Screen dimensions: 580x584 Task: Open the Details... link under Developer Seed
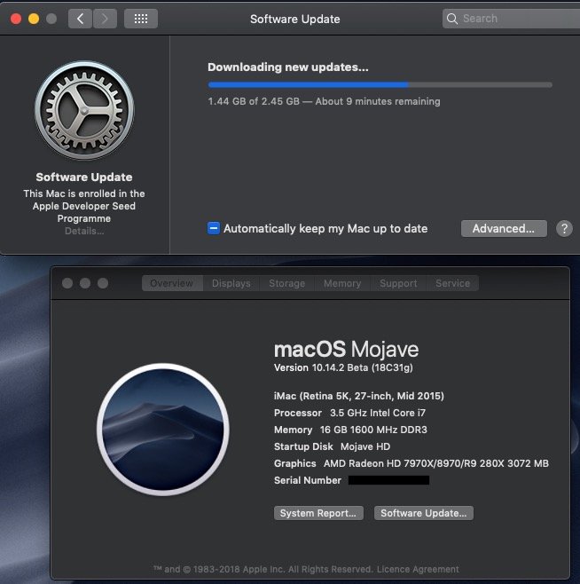click(x=84, y=231)
